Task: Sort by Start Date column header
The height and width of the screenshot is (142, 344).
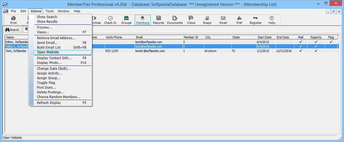Action: pyautogui.click(x=266, y=37)
